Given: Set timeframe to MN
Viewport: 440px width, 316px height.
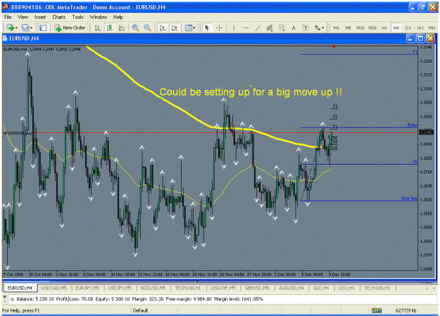Looking at the screenshot, I should pyautogui.click(x=432, y=27).
